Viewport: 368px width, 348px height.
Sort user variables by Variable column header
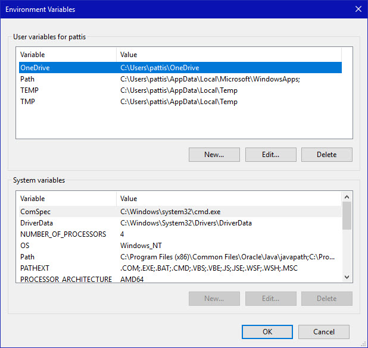pyautogui.click(x=67, y=55)
